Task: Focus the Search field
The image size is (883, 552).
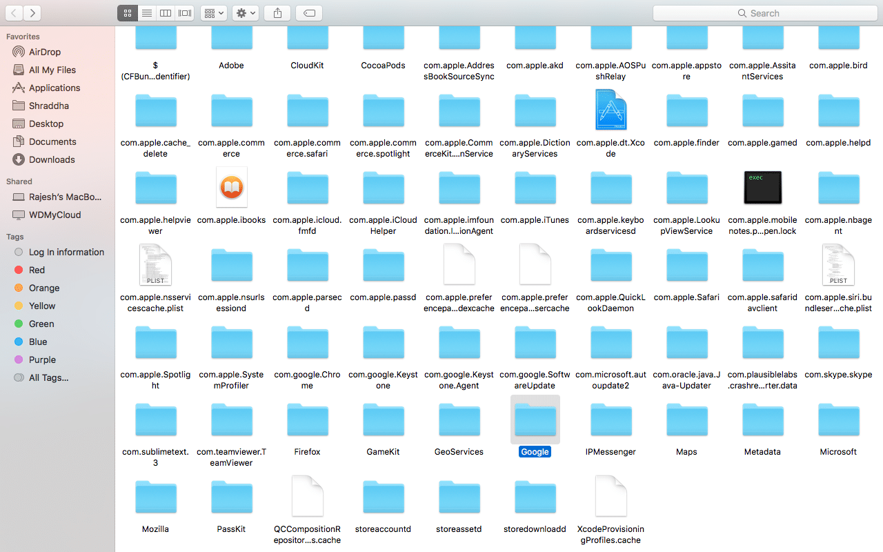Action: pyautogui.click(x=765, y=13)
